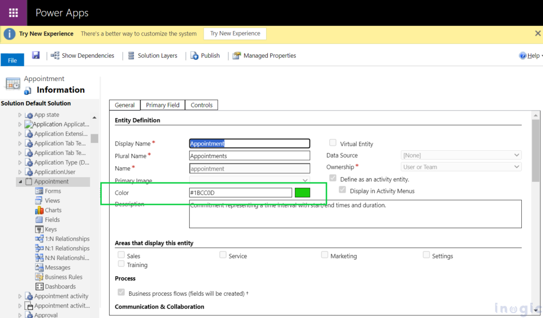Expand the Appointment activity tree node
Image resolution: width=543 pixels, height=318 pixels.
tap(20, 296)
